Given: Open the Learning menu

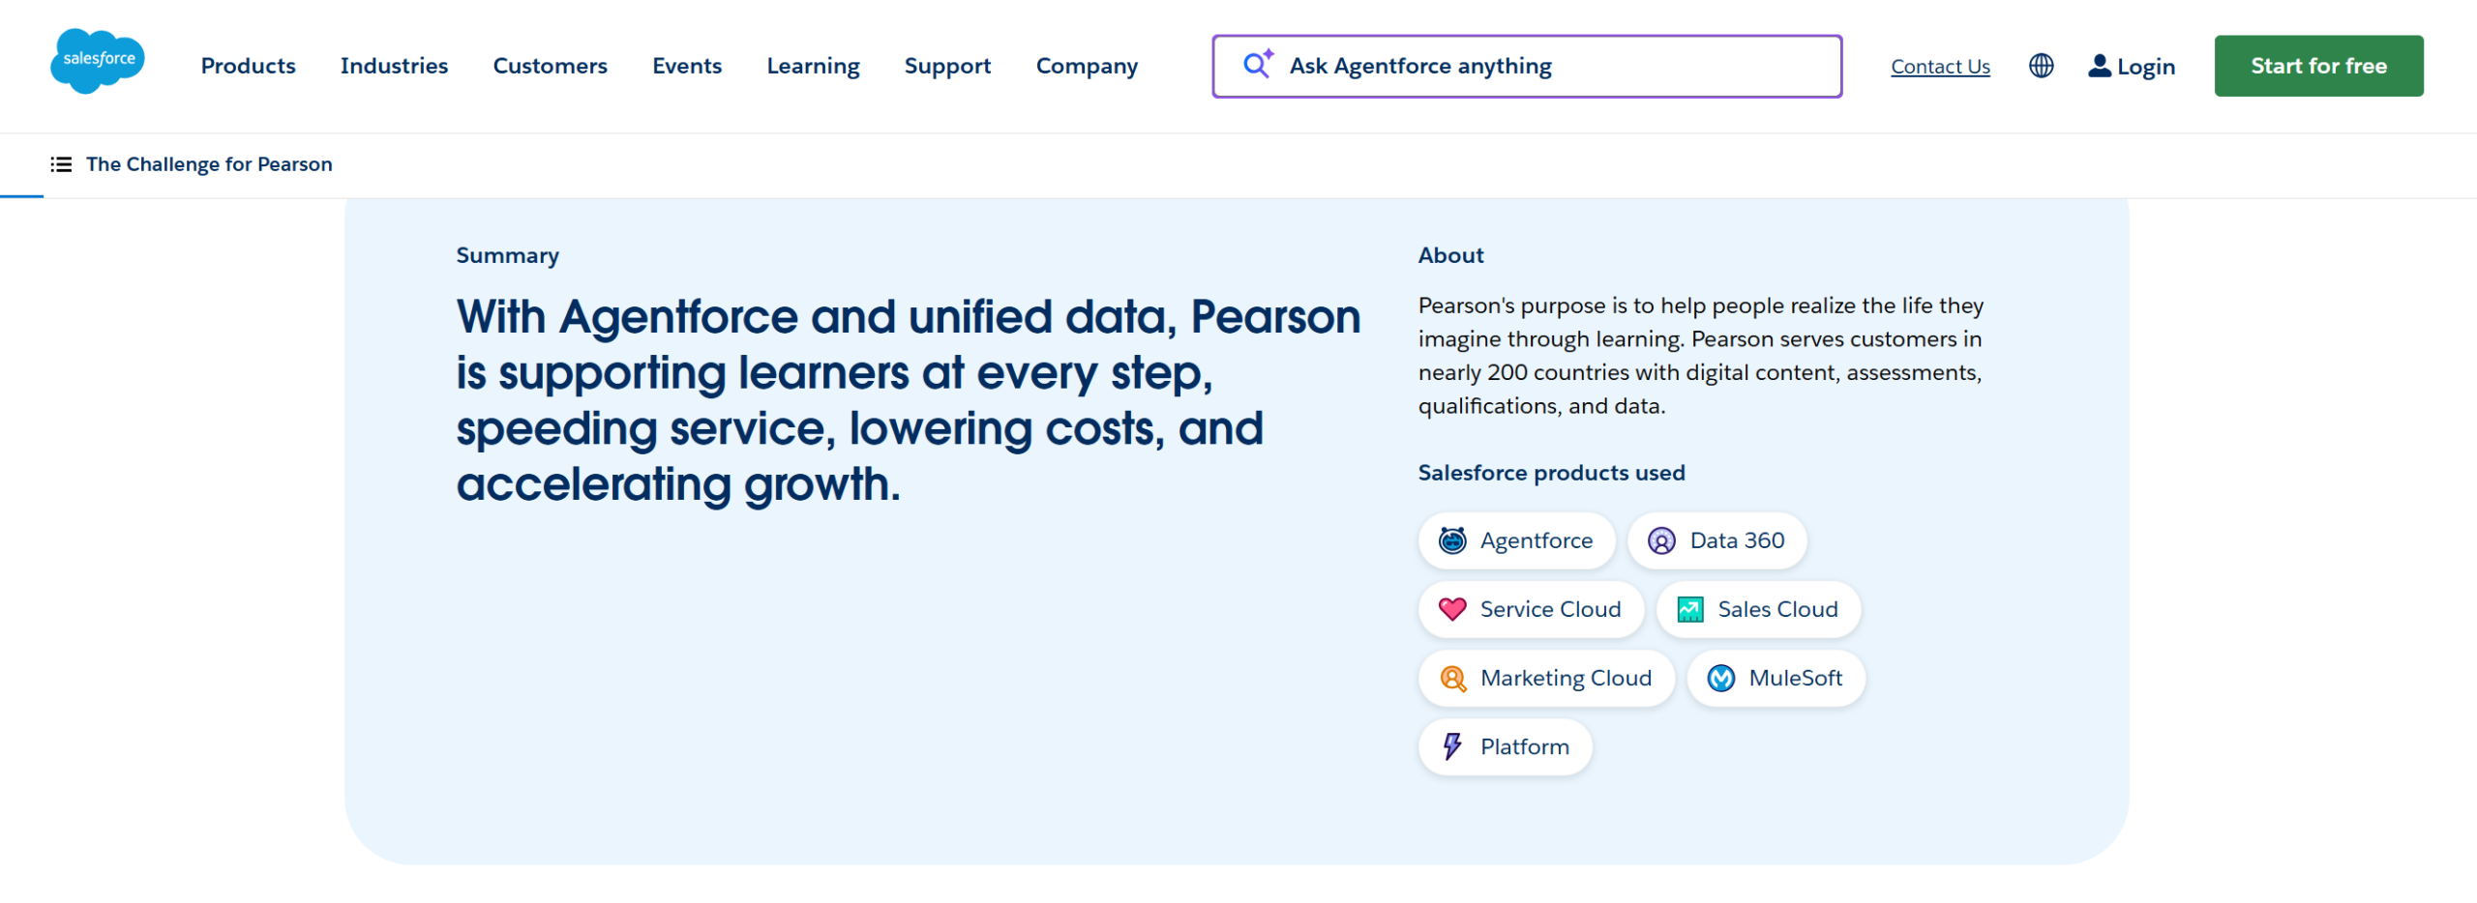Looking at the screenshot, I should tap(813, 66).
